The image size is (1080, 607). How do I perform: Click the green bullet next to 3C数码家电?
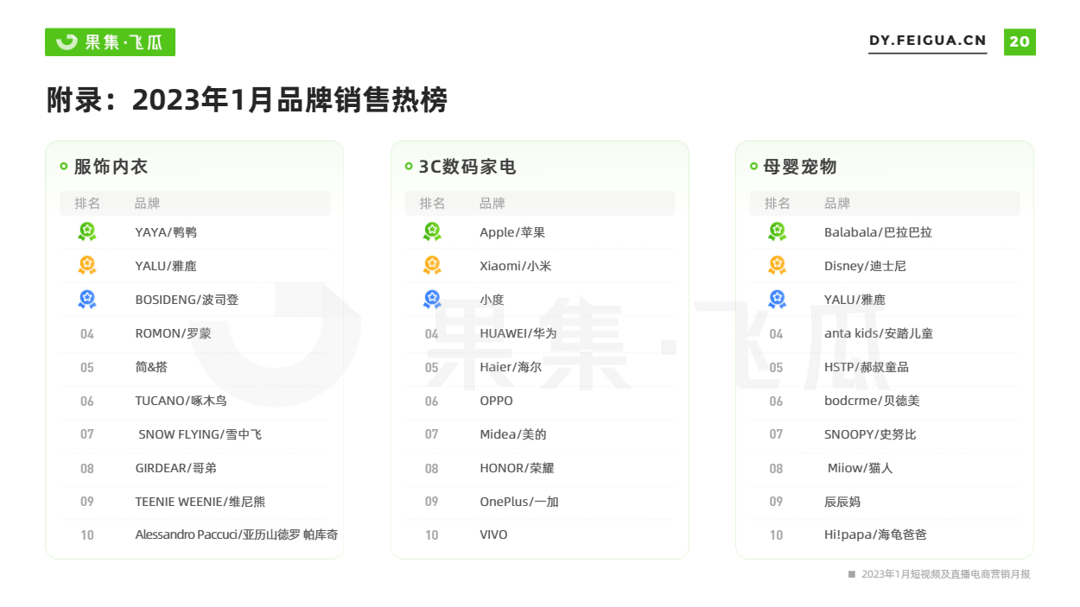409,167
